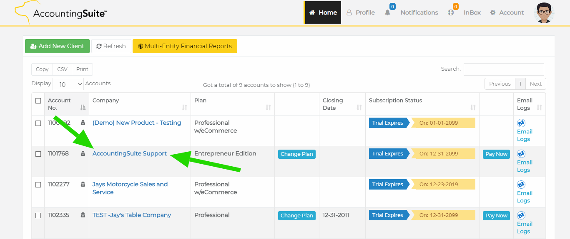Open Email Logs link for account 1102335

point(525,228)
